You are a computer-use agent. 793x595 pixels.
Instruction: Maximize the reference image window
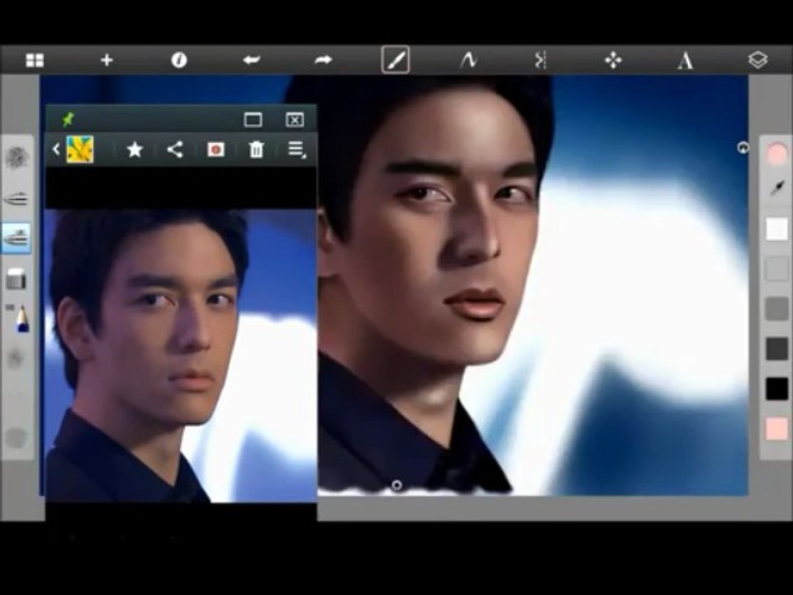tap(253, 120)
